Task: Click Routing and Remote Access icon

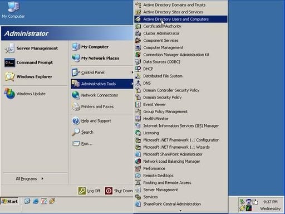Action: point(138,183)
